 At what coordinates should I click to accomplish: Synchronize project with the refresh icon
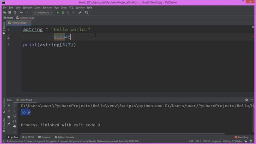pyautogui.click(x=15, y=12)
